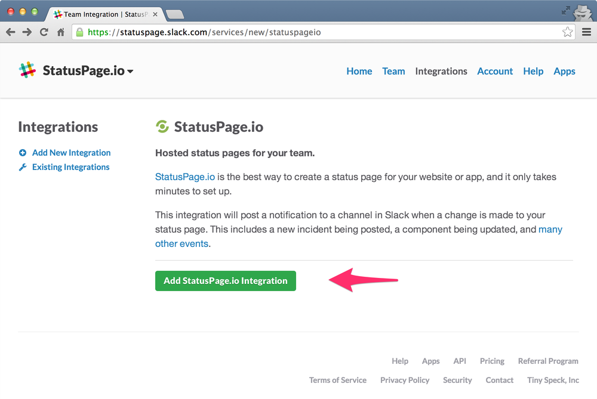Image resolution: width=597 pixels, height=399 pixels.
Task: Click the fullscreen arrows icon
Action: pos(566,11)
